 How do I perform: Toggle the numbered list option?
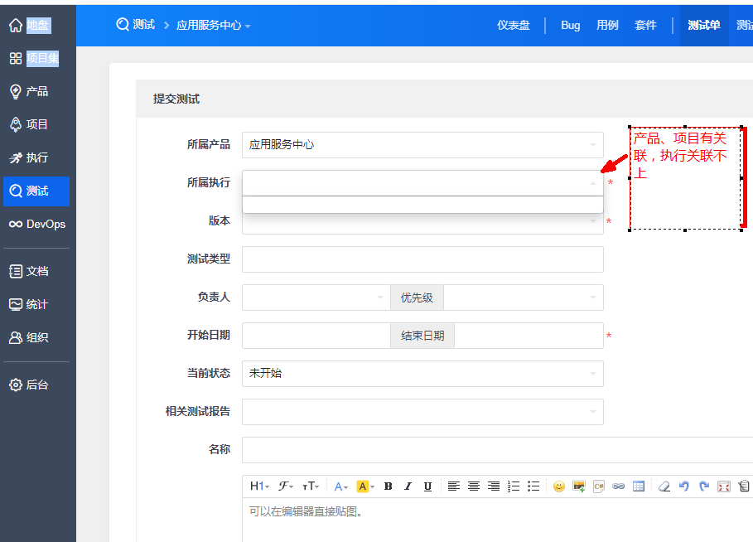pos(514,486)
